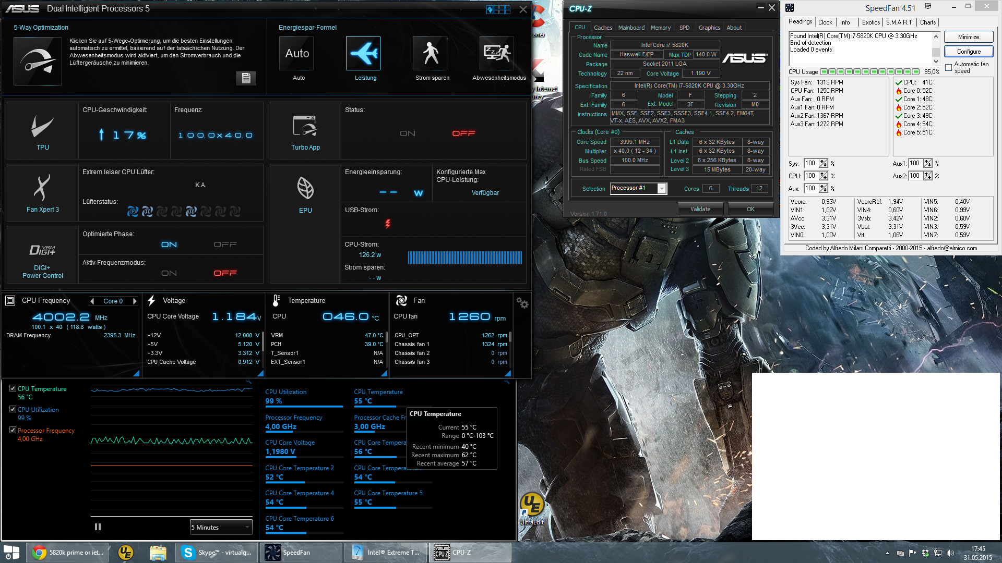Switch to next core with right arrow
This screenshot has width=1002, height=563.
click(x=135, y=301)
